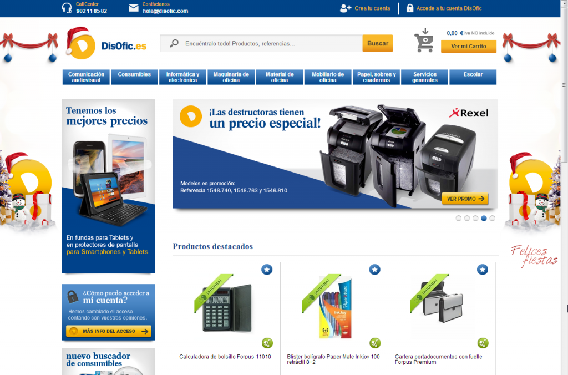Select the fourth banner slide dot

pyautogui.click(x=484, y=218)
